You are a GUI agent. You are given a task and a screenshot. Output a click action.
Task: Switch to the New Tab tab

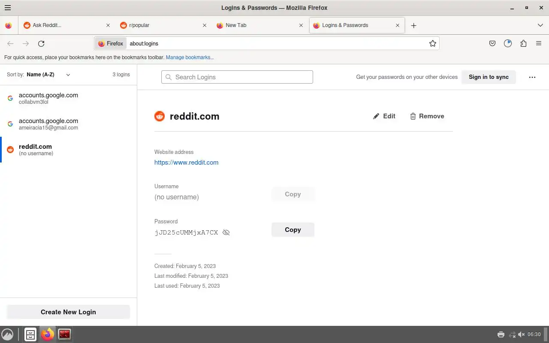click(260, 25)
